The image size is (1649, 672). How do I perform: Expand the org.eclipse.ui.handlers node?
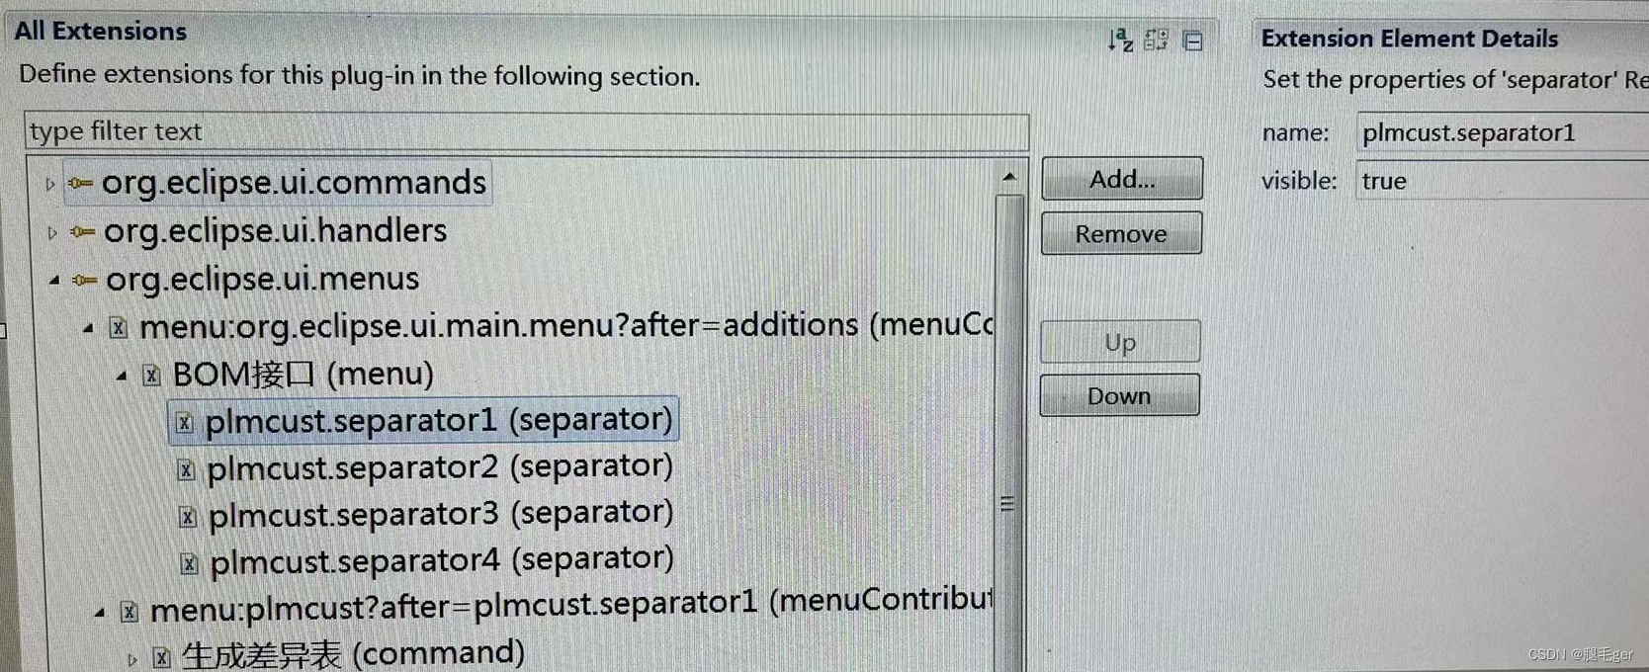point(52,233)
